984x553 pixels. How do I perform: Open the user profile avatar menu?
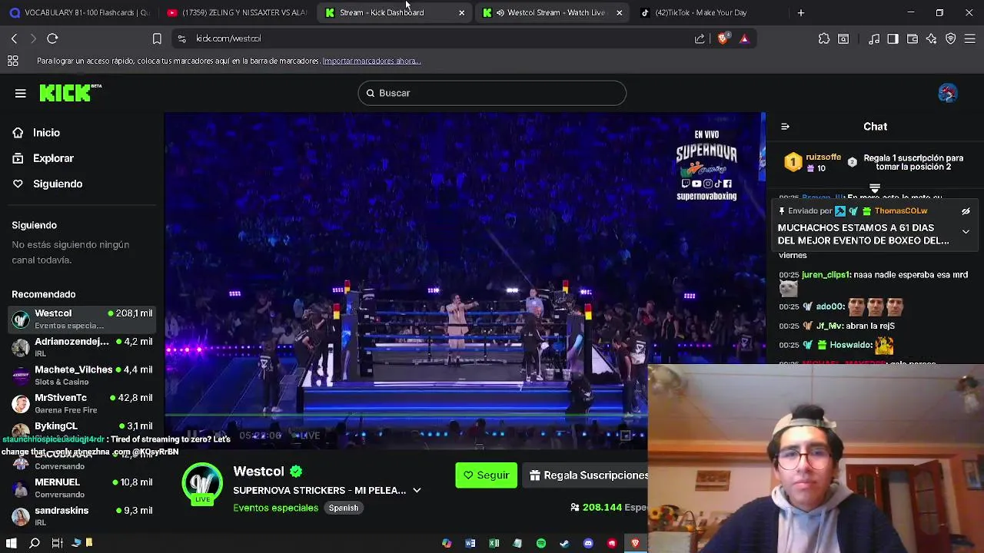click(x=948, y=93)
